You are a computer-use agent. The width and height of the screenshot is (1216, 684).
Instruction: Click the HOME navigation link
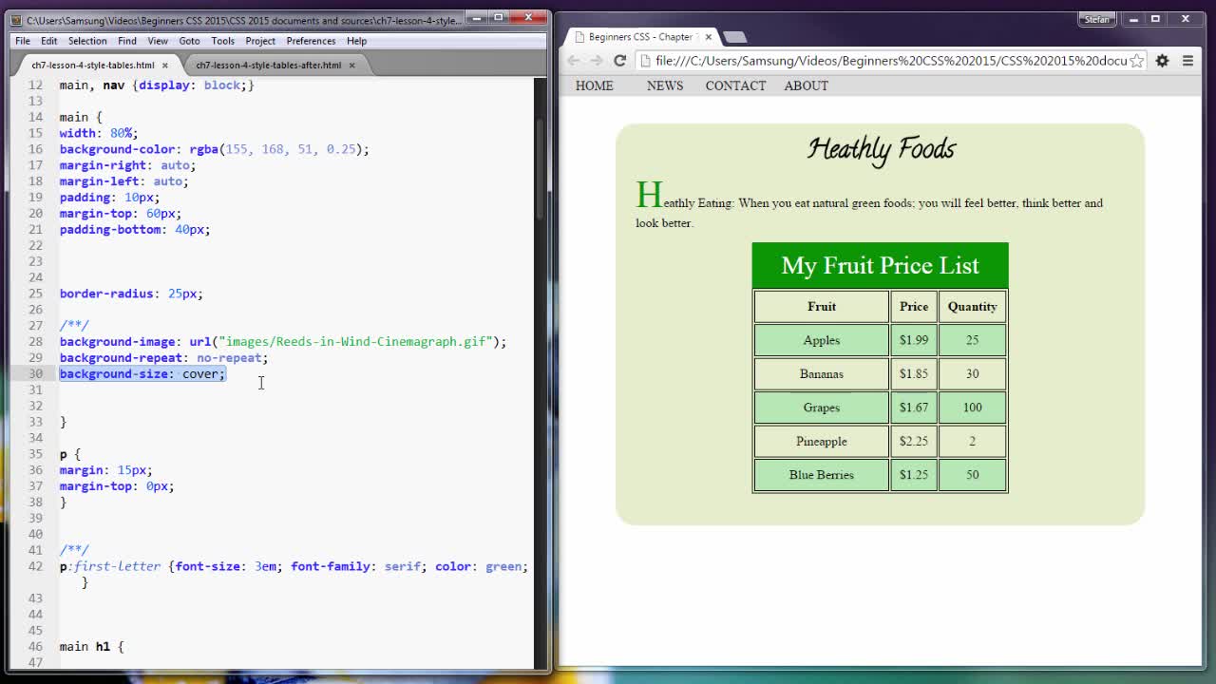tap(595, 85)
